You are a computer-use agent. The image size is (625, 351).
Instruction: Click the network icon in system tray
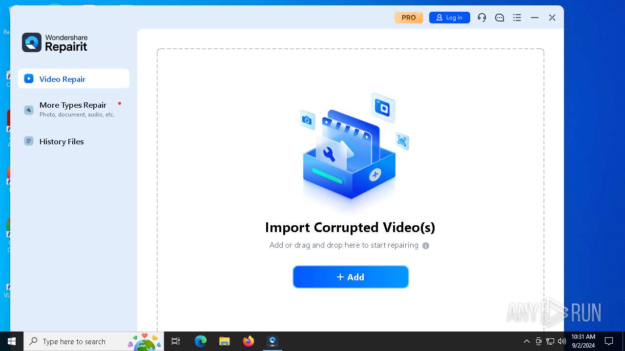(x=550, y=341)
